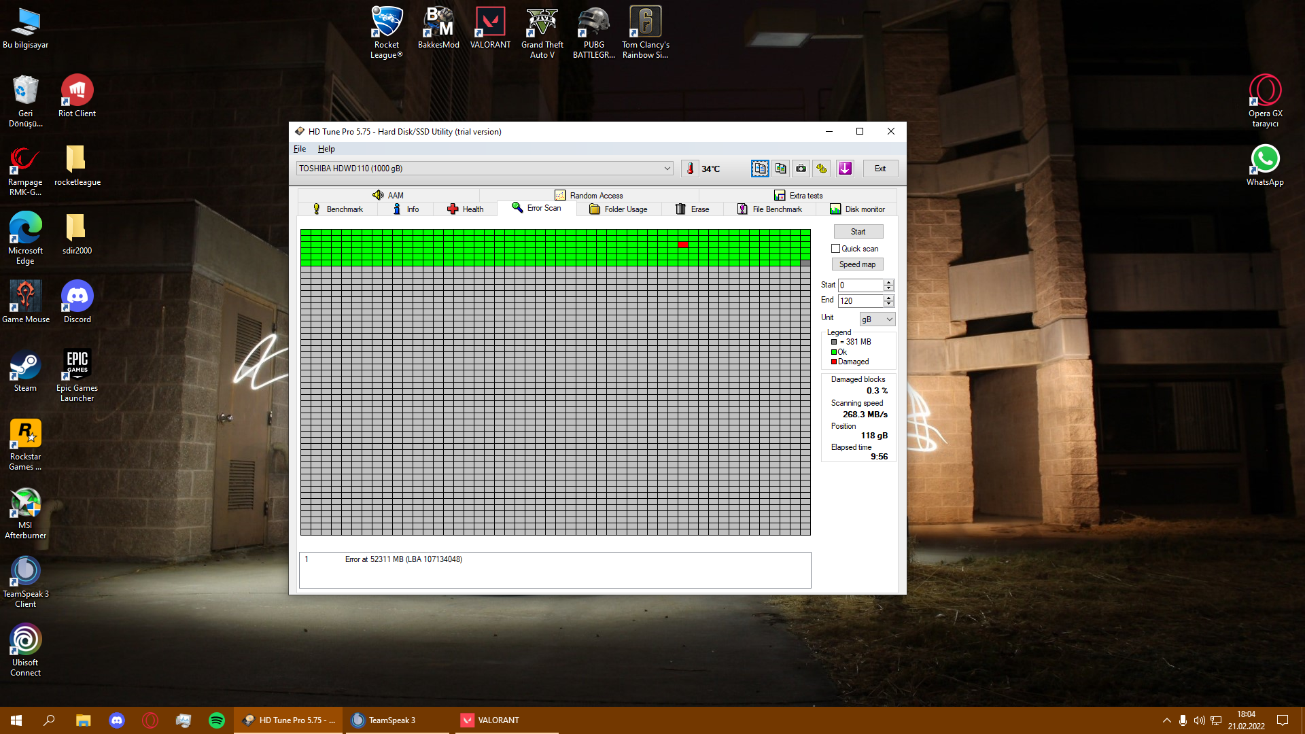Increase the Start value with up arrow
This screenshot has height=734, width=1305.
888,282
